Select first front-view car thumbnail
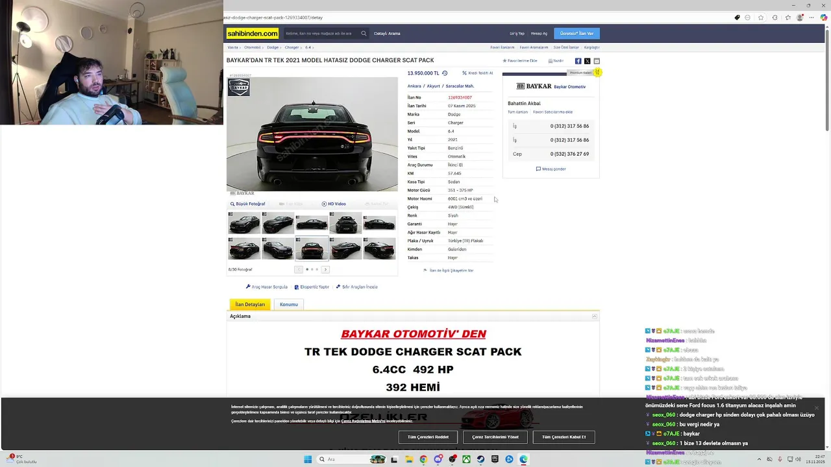This screenshot has width=831, height=467. [x=244, y=223]
